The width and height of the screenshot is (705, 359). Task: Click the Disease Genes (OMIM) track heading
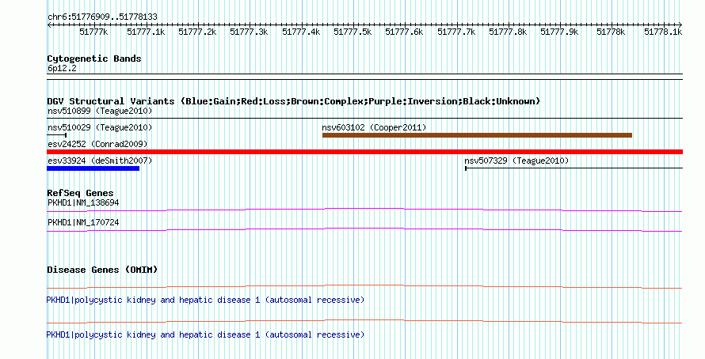point(102,270)
